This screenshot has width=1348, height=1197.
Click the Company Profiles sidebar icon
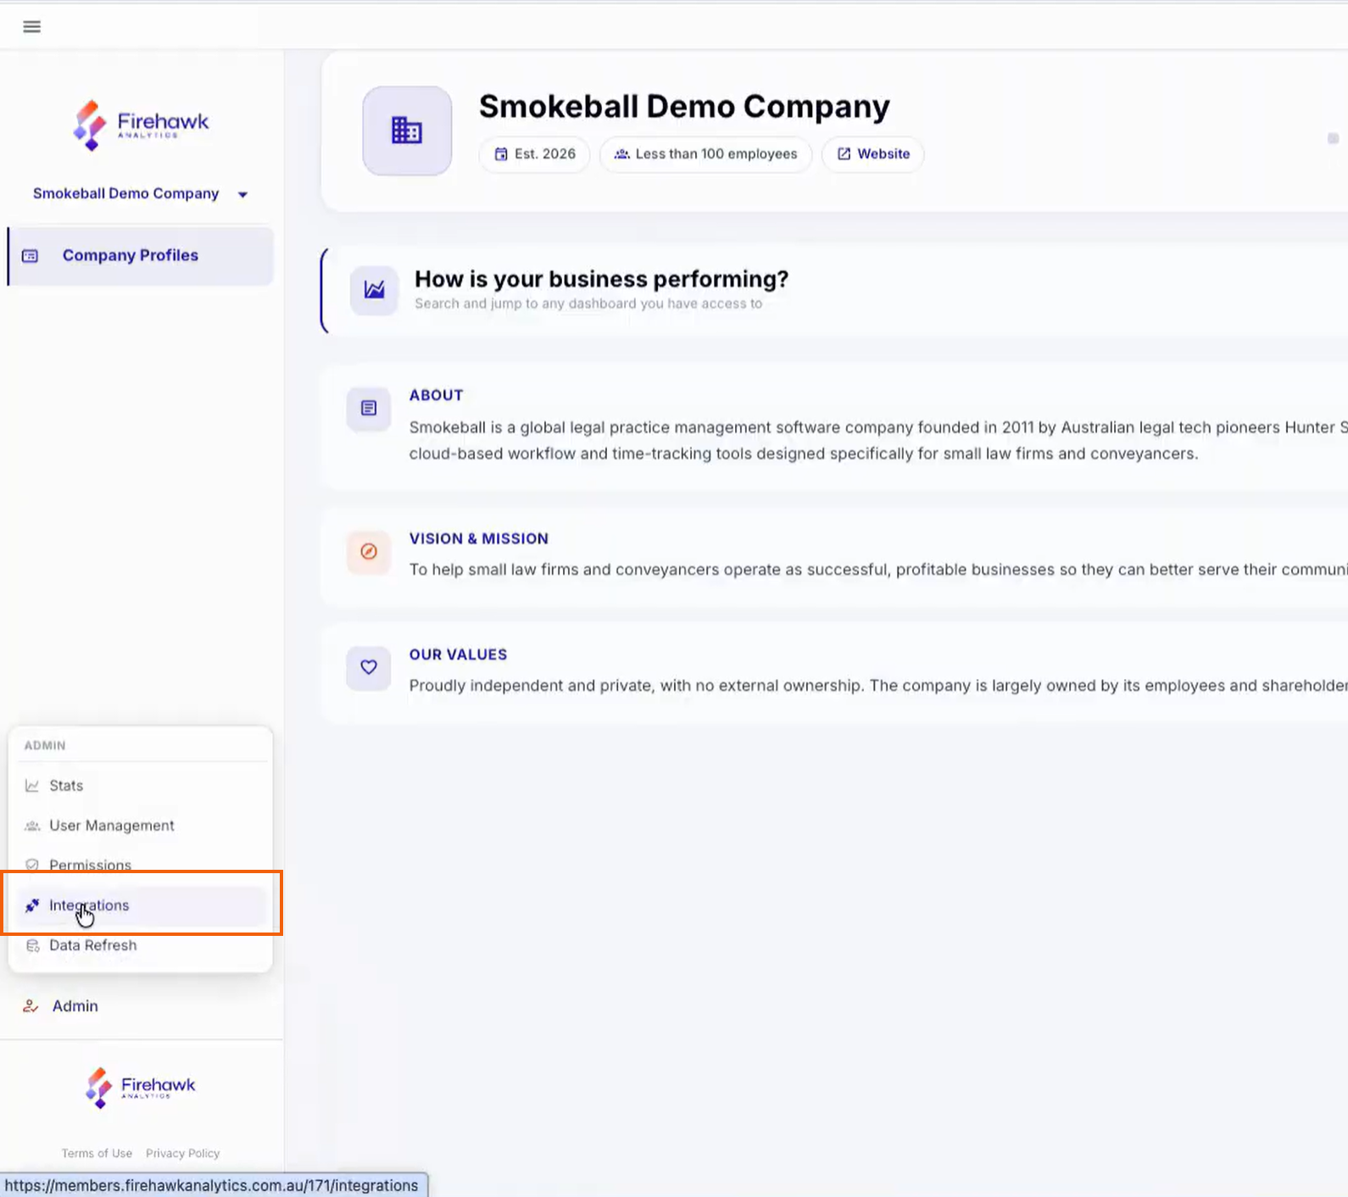pyautogui.click(x=31, y=256)
